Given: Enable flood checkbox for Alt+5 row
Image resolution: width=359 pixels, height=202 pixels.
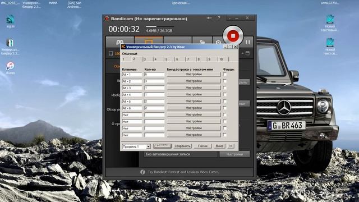Looking at the screenshot, I should [x=224, y=101].
